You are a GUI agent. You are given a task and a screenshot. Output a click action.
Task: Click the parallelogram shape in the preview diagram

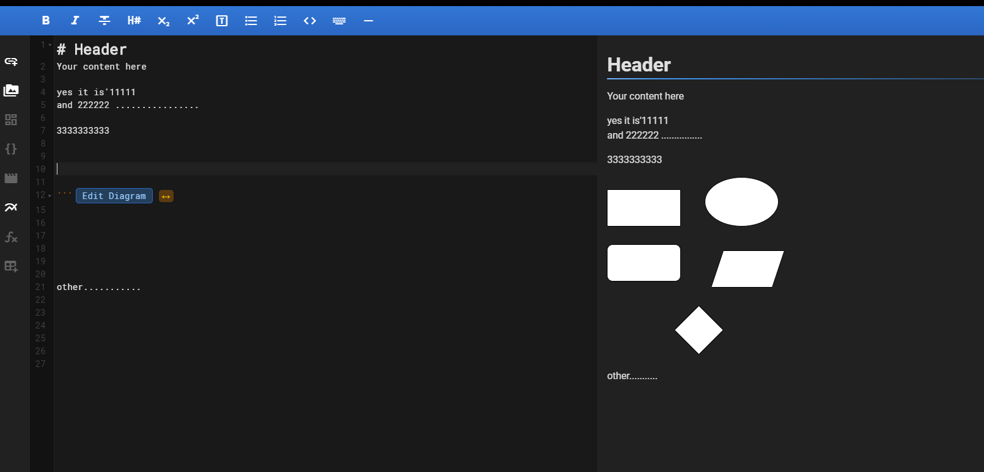(747, 269)
